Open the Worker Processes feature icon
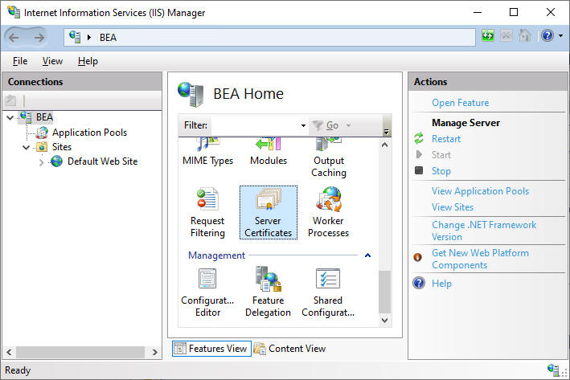570x380 pixels. [x=328, y=213]
